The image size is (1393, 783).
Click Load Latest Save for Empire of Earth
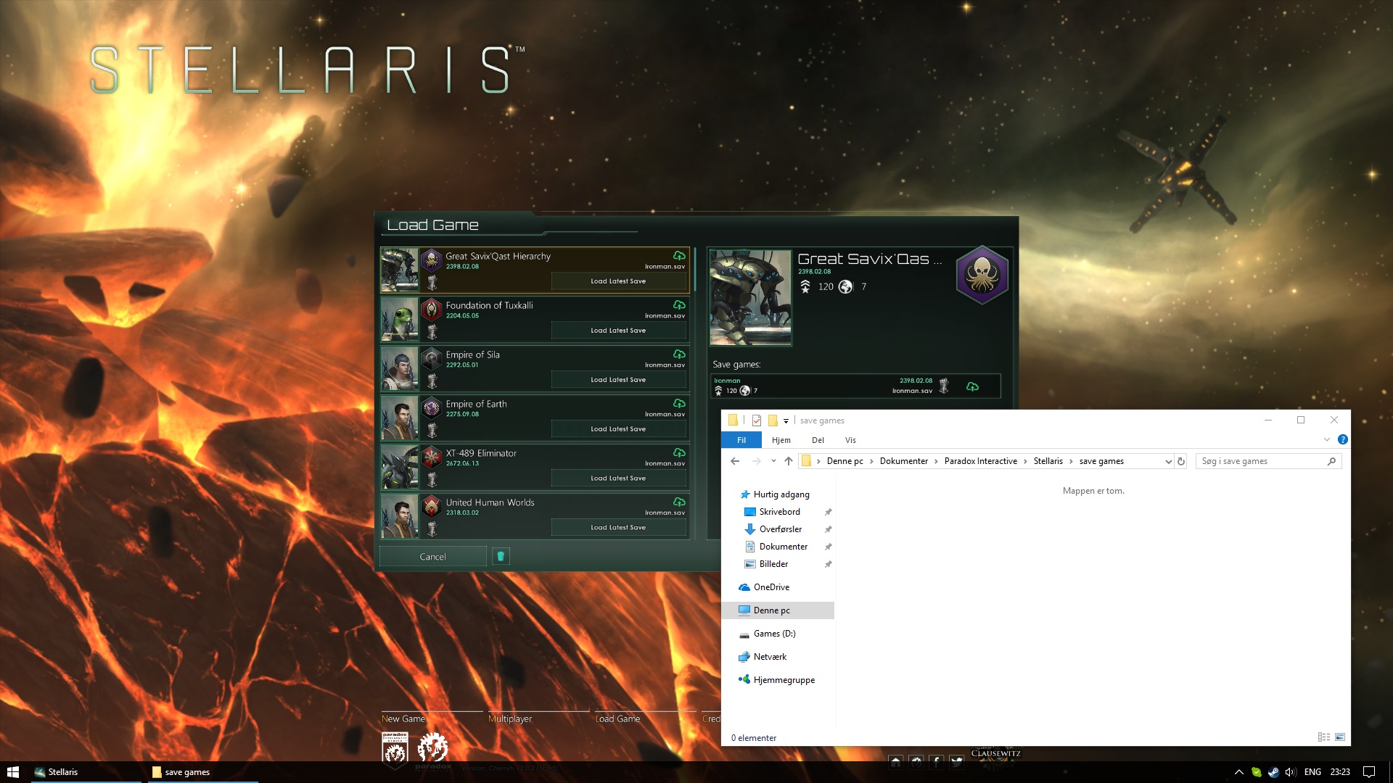click(x=618, y=429)
